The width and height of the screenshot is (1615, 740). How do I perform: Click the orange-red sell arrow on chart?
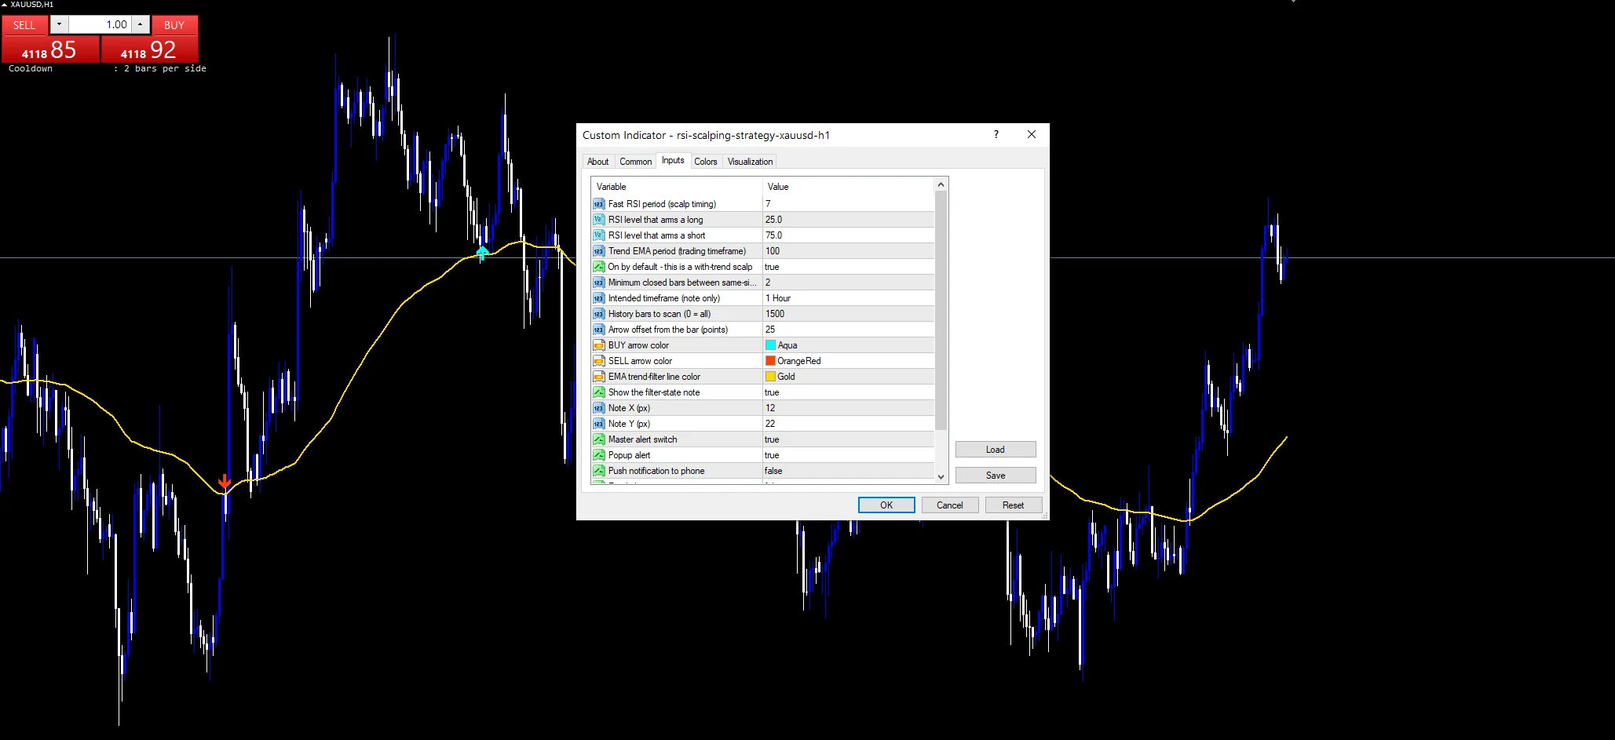tap(225, 481)
